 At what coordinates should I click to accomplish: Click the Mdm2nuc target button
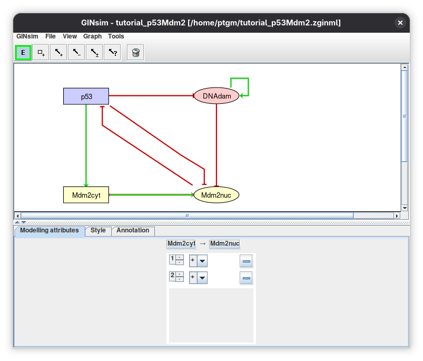[225, 244]
